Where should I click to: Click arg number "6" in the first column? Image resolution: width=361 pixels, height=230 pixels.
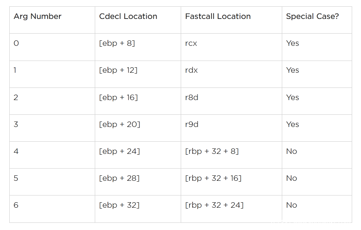click(16, 205)
